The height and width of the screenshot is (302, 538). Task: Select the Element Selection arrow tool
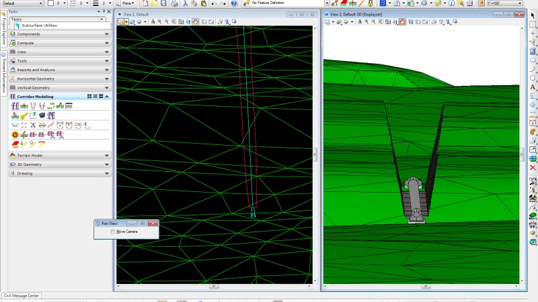tap(533, 15)
